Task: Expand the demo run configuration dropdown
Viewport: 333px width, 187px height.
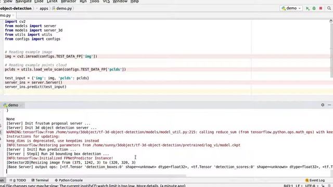Action: tap(291, 8)
